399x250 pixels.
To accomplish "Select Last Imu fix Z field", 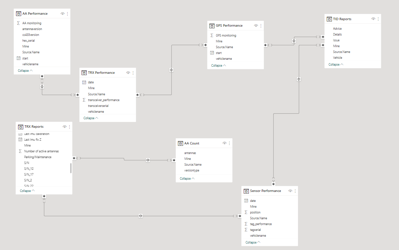I will point(32,140).
